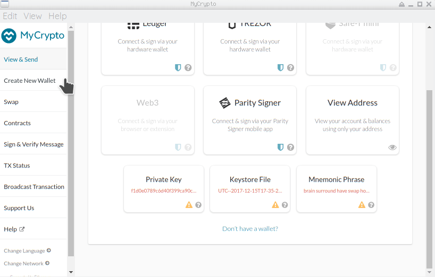Open Sign & Verify Message
The width and height of the screenshot is (435, 277).
[34, 144]
